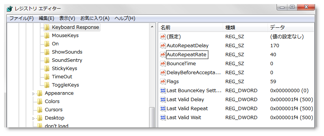Click the data value 170
Screen dimensions: 324x136
coord(275,46)
